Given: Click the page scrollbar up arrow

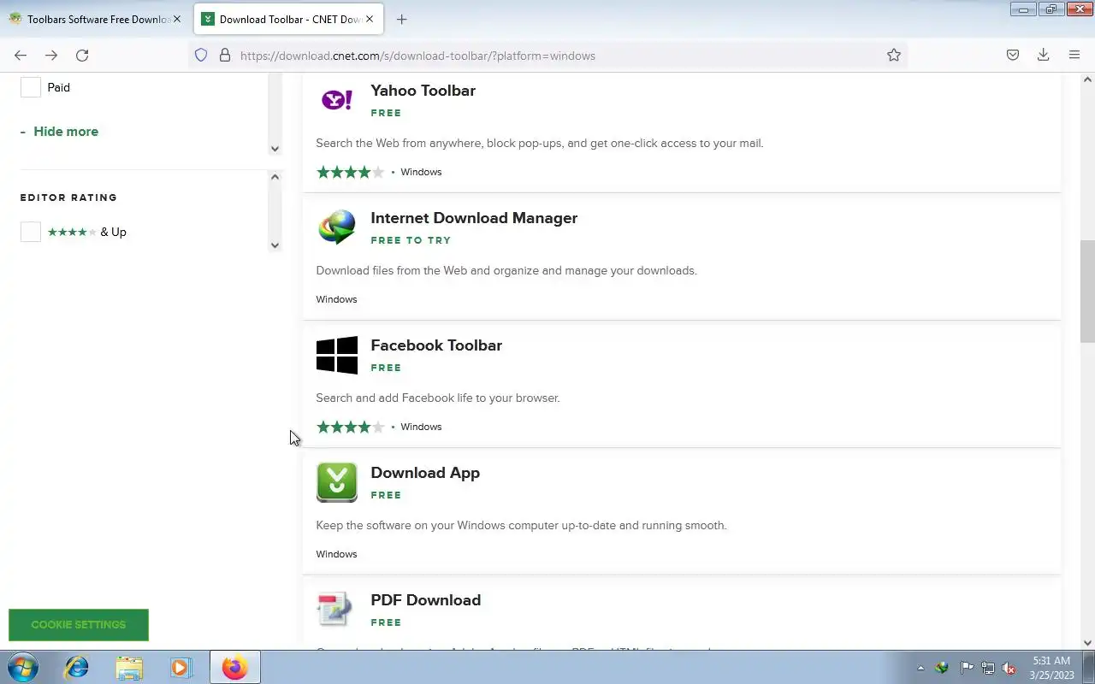Looking at the screenshot, I should pos(1087,80).
